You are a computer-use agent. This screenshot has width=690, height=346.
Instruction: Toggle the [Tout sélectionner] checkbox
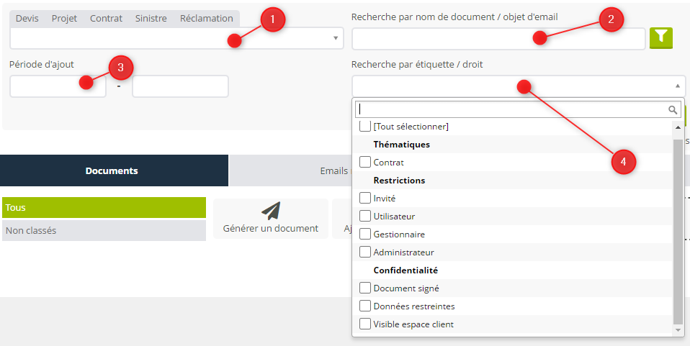pos(365,127)
